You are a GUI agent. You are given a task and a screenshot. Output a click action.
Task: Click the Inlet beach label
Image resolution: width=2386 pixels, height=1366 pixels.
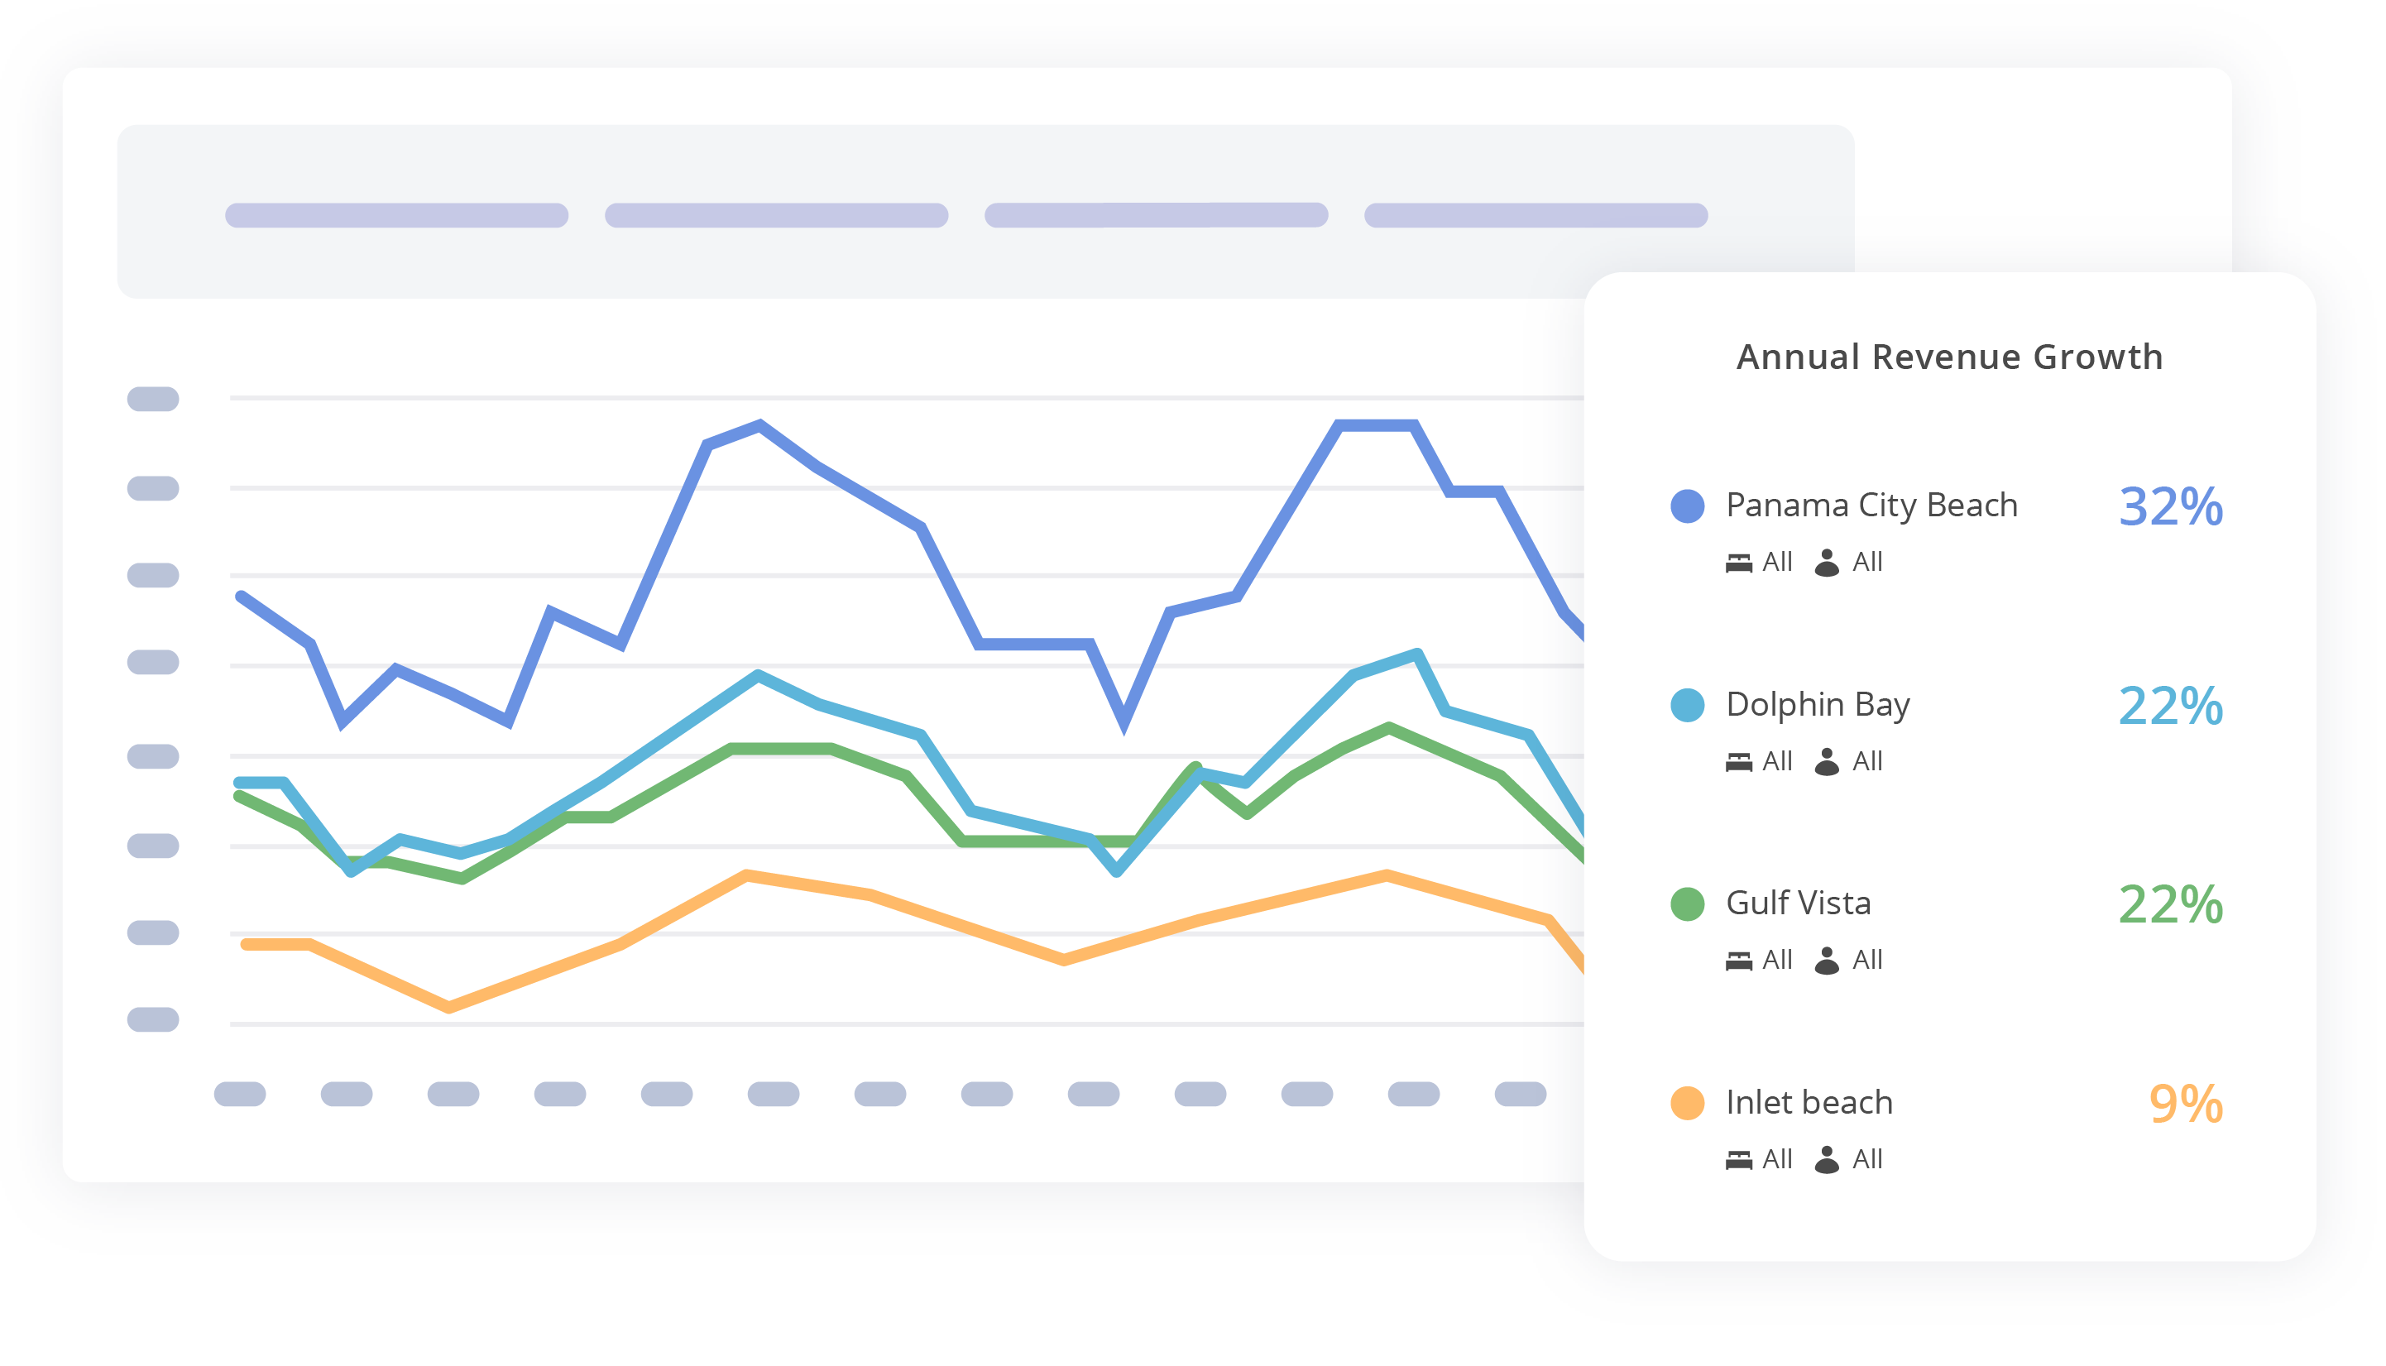click(1809, 1102)
